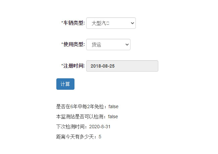
Task: Click false value after 免检
Action: tap(113, 106)
